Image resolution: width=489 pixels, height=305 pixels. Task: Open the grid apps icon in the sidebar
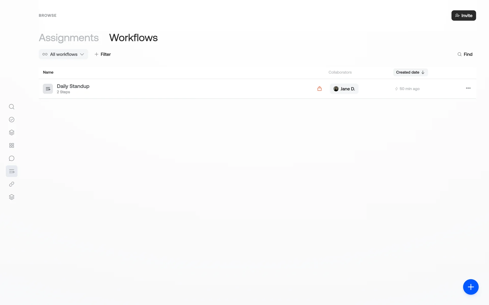coord(11,145)
